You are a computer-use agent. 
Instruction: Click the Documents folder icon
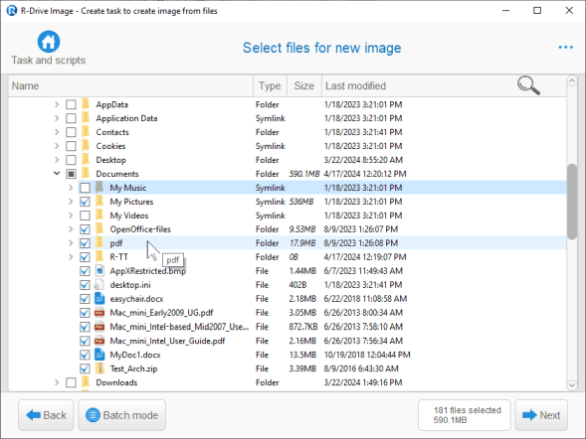[86, 174]
